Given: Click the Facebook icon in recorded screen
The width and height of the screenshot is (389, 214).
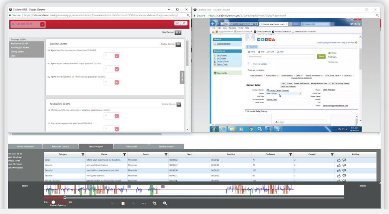Looking at the screenshot, I should point(266,40).
